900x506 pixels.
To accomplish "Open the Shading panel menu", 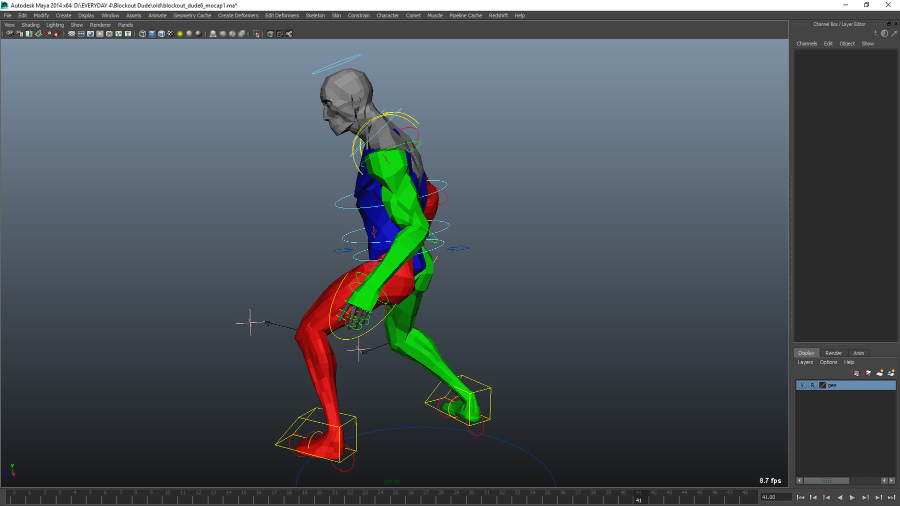I will (30, 25).
